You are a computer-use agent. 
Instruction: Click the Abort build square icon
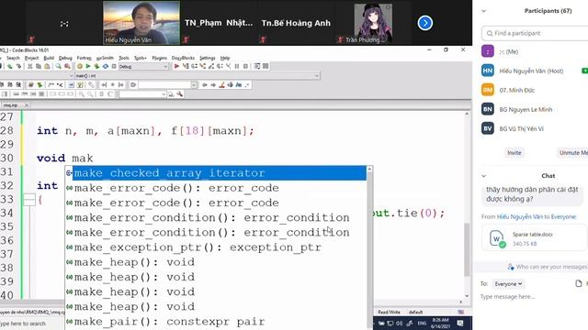tap(114, 66)
